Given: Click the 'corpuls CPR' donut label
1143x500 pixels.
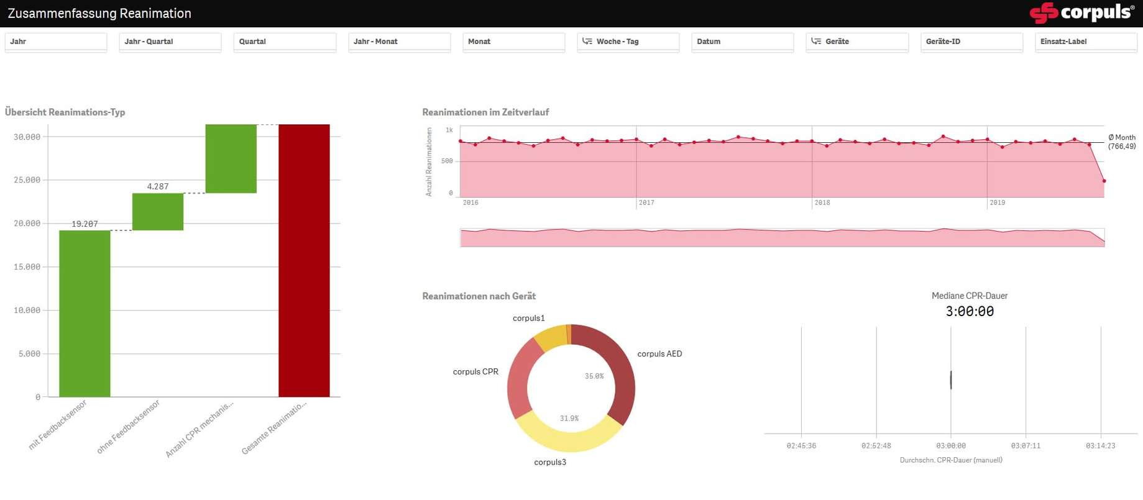Looking at the screenshot, I should 475,372.
